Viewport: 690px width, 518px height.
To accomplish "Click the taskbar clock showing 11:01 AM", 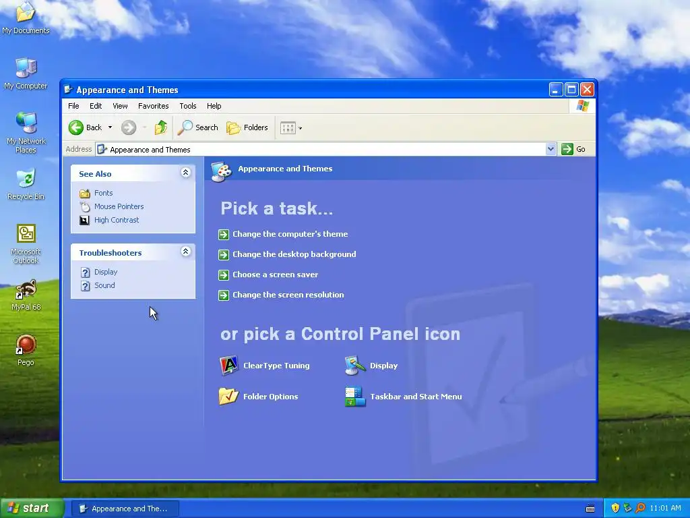I will click(665, 509).
